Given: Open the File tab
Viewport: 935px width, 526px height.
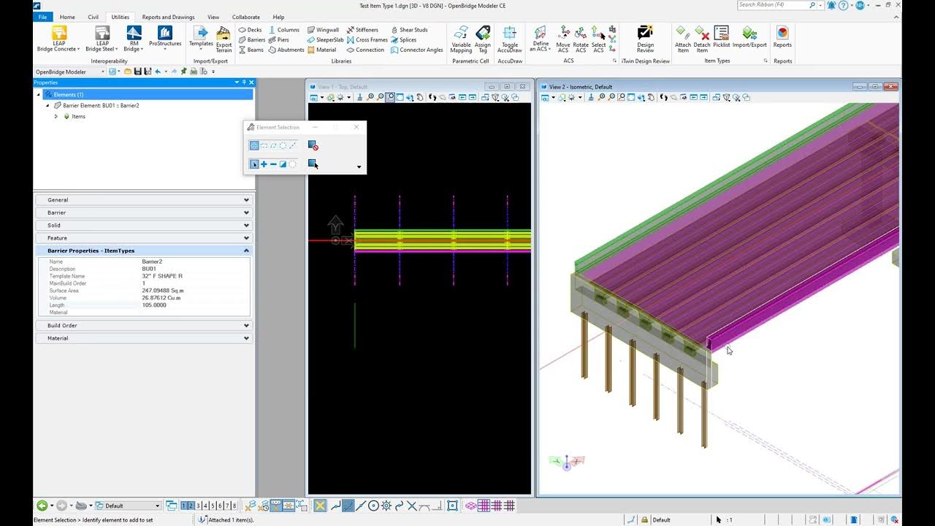Looking at the screenshot, I should [x=43, y=17].
